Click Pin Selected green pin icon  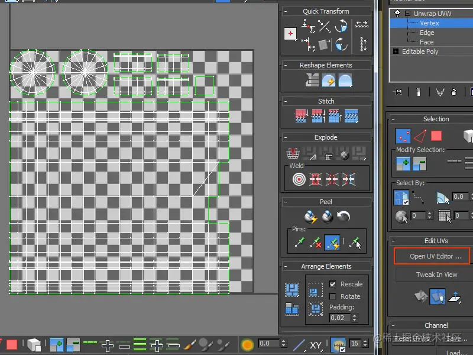pos(300,243)
